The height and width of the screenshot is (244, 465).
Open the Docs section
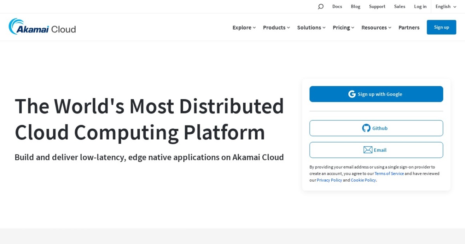tap(337, 6)
